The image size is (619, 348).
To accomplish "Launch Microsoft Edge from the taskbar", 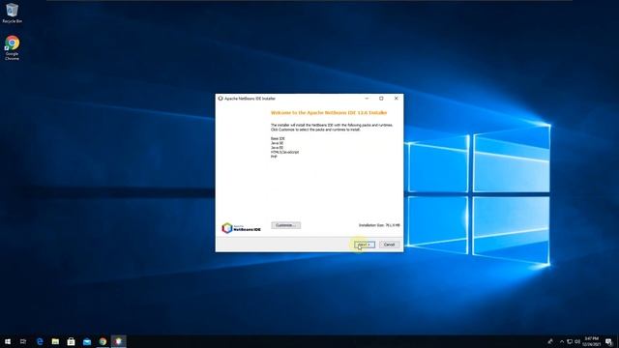I will [40, 341].
